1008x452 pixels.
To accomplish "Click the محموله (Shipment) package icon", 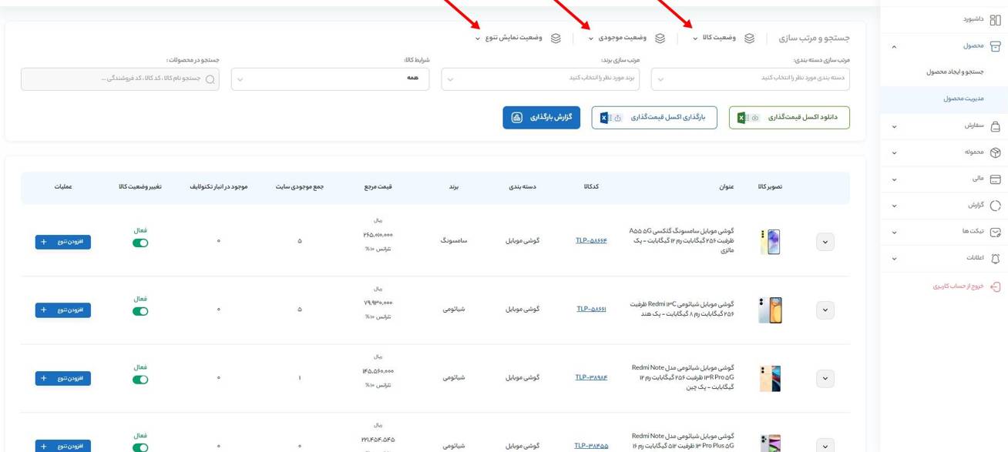I will tap(995, 152).
